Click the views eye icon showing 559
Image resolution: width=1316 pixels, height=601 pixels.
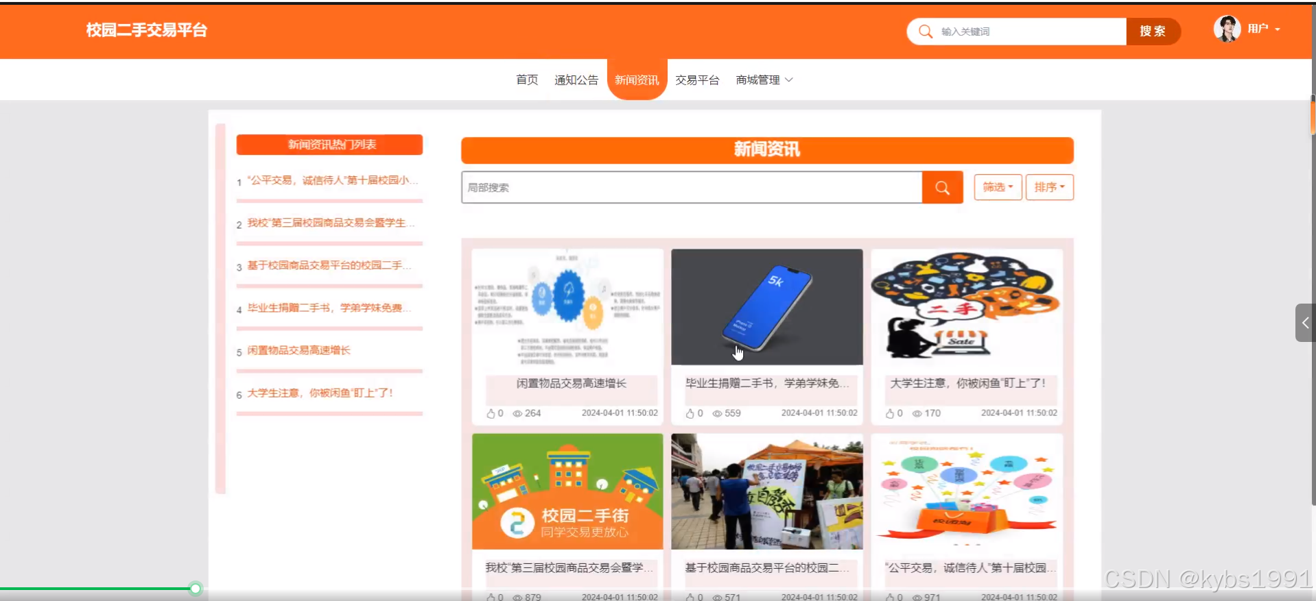click(x=717, y=413)
